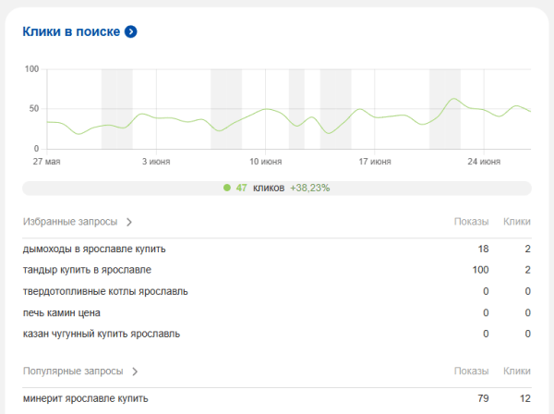554x414 pixels.
Task: Select query тандыр купить в ярославле
Action: click(x=87, y=270)
